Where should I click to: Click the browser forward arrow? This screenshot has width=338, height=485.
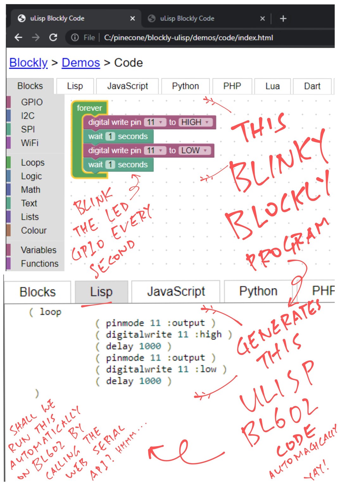[36, 38]
